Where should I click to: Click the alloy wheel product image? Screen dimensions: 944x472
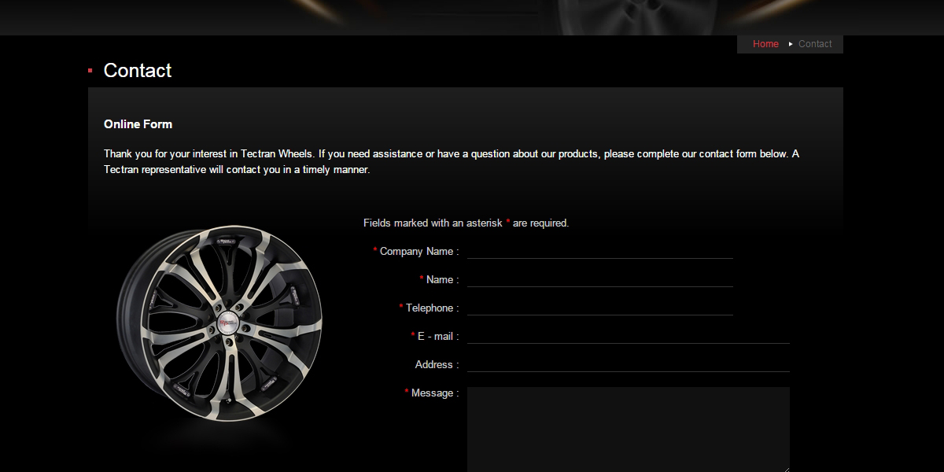pos(219,324)
